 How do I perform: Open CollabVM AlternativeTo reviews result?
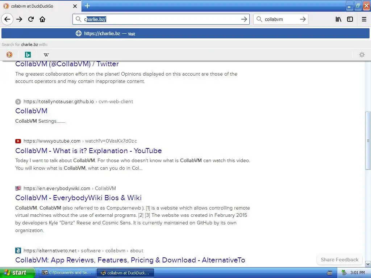[x=130, y=260]
